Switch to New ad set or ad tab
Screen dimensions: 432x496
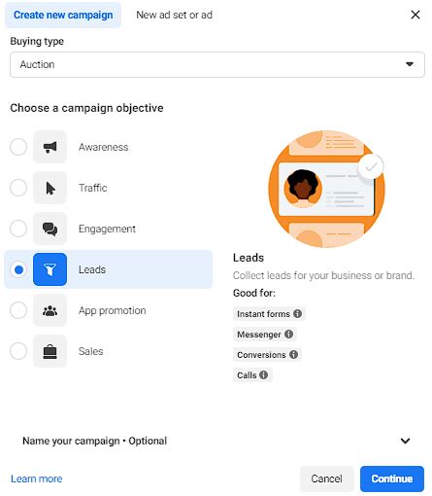pos(174,15)
